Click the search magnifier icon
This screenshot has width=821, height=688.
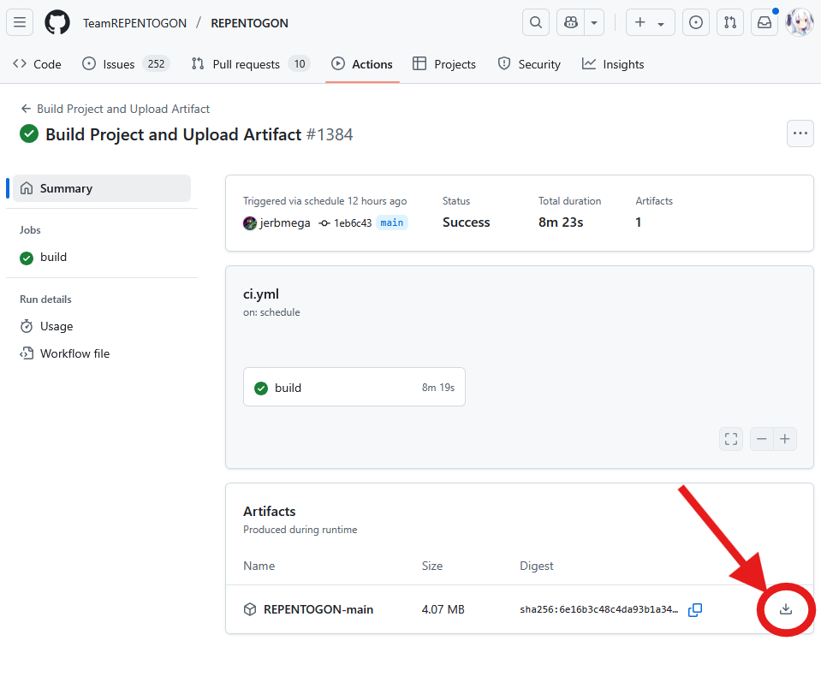(536, 22)
